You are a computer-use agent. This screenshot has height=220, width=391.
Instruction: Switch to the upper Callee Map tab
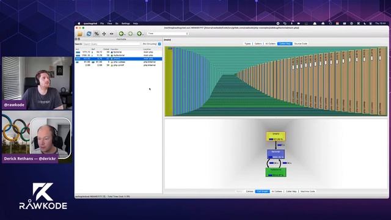pos(285,43)
